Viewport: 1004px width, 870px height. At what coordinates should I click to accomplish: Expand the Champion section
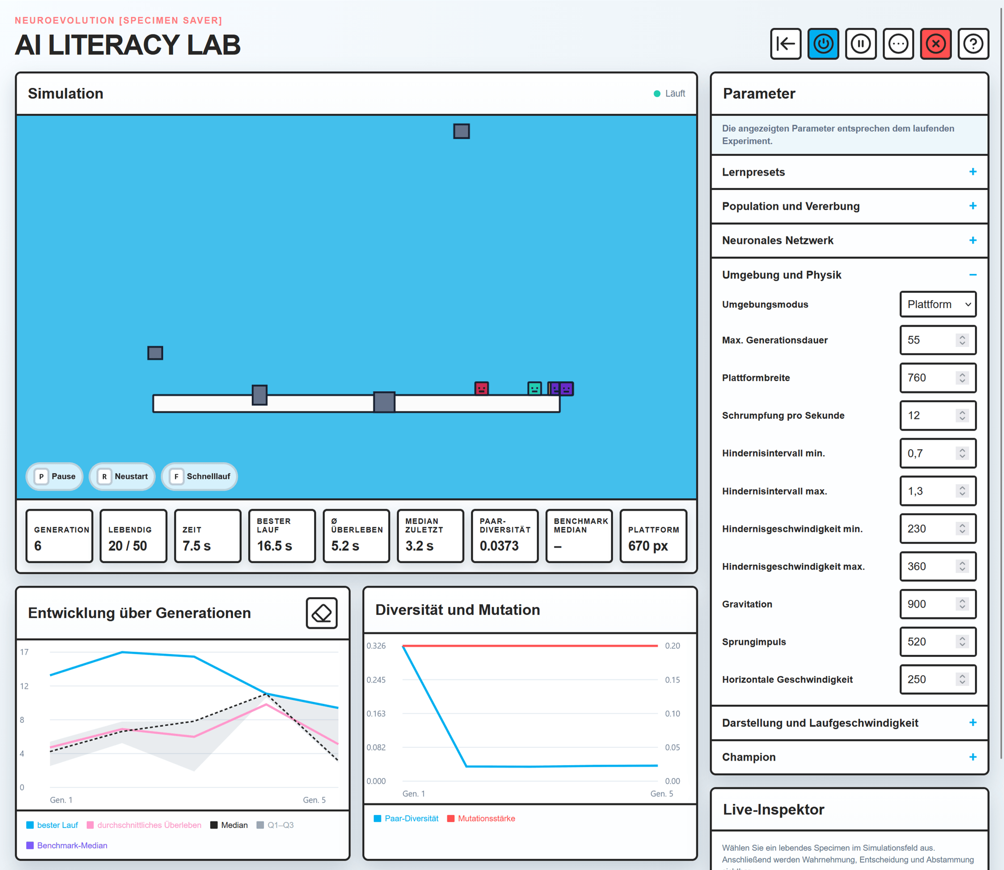849,757
